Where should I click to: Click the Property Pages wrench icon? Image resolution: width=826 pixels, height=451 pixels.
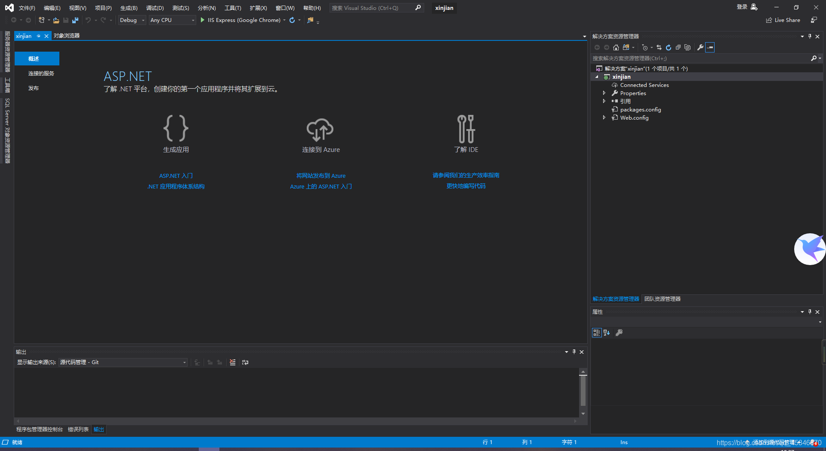point(619,333)
